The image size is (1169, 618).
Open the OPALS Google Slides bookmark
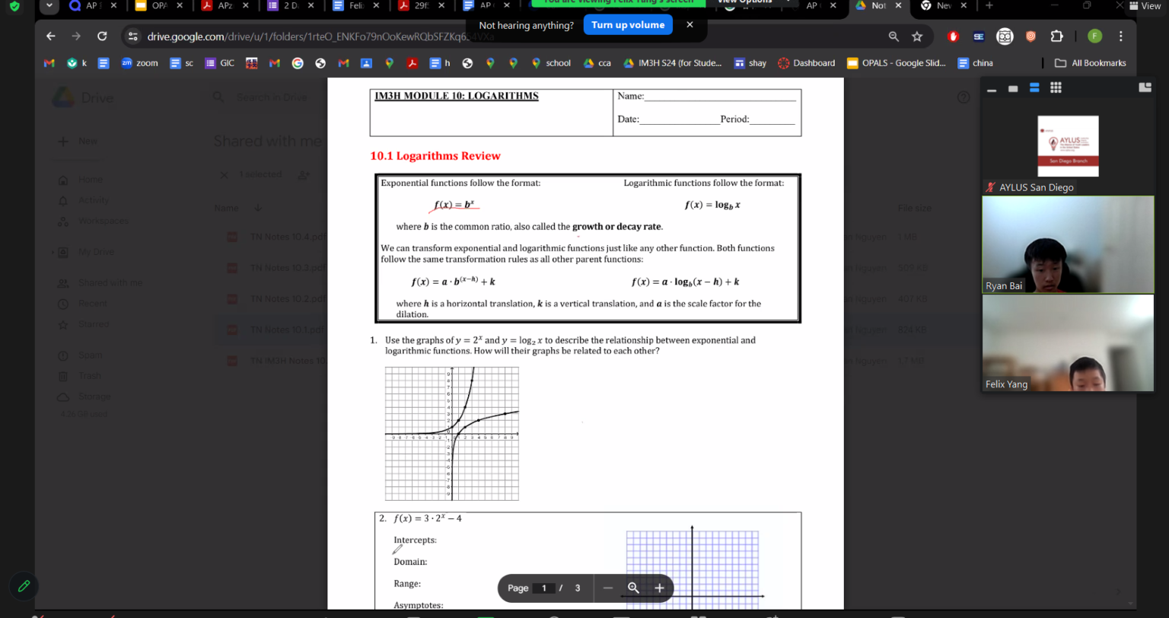click(897, 63)
